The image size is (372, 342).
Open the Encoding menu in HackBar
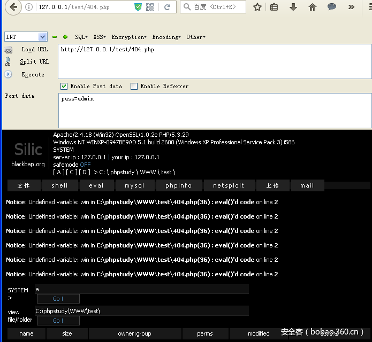pos(166,37)
